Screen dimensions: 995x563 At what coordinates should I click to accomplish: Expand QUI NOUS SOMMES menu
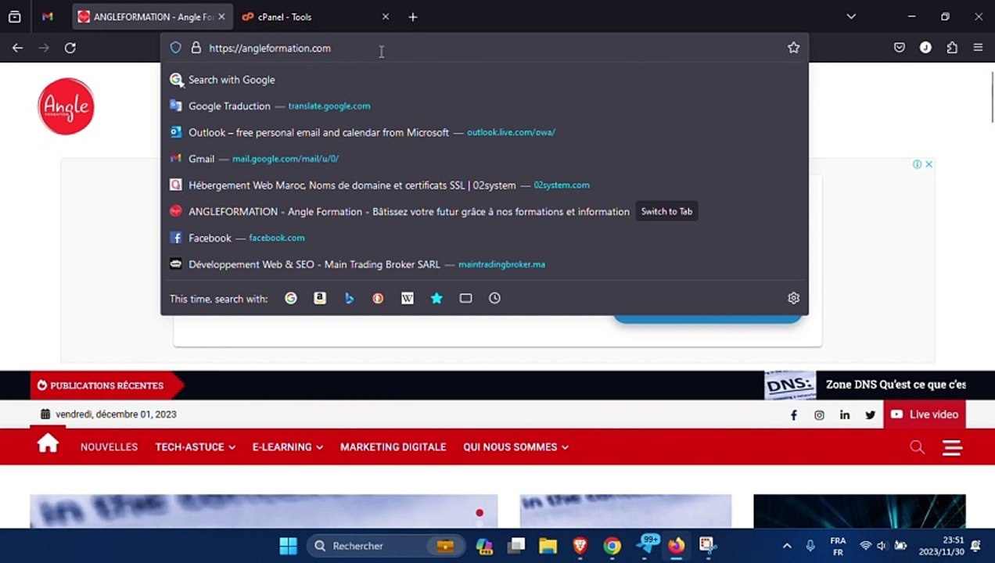pos(516,447)
